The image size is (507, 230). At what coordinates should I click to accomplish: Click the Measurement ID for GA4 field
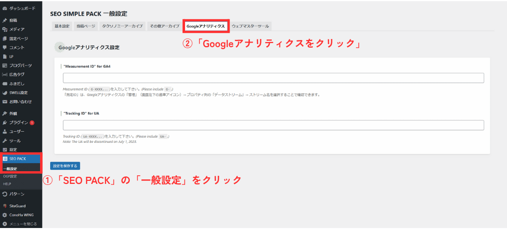point(273,78)
